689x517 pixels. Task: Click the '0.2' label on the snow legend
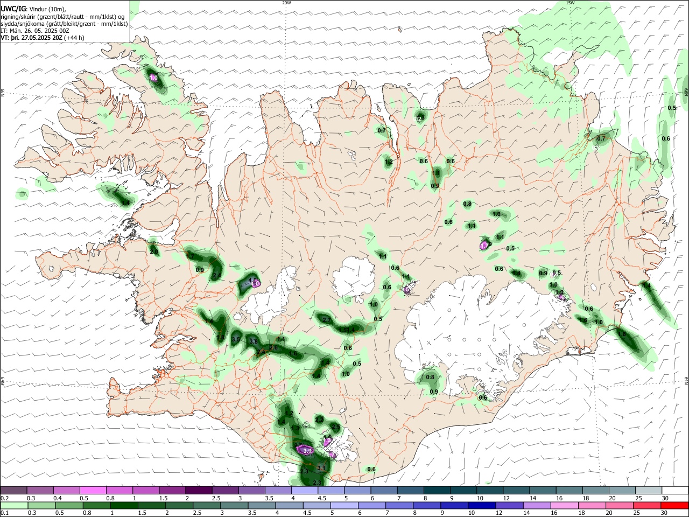pyautogui.click(x=4, y=498)
